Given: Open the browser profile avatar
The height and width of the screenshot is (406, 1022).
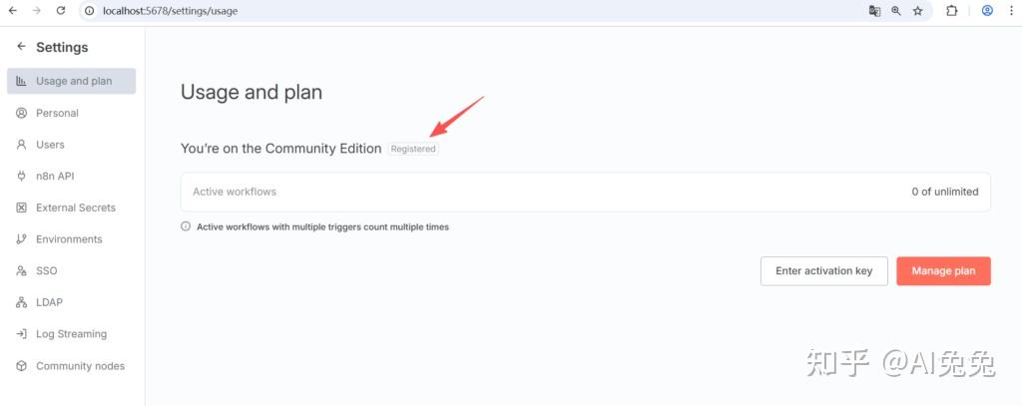Looking at the screenshot, I should pos(987,10).
